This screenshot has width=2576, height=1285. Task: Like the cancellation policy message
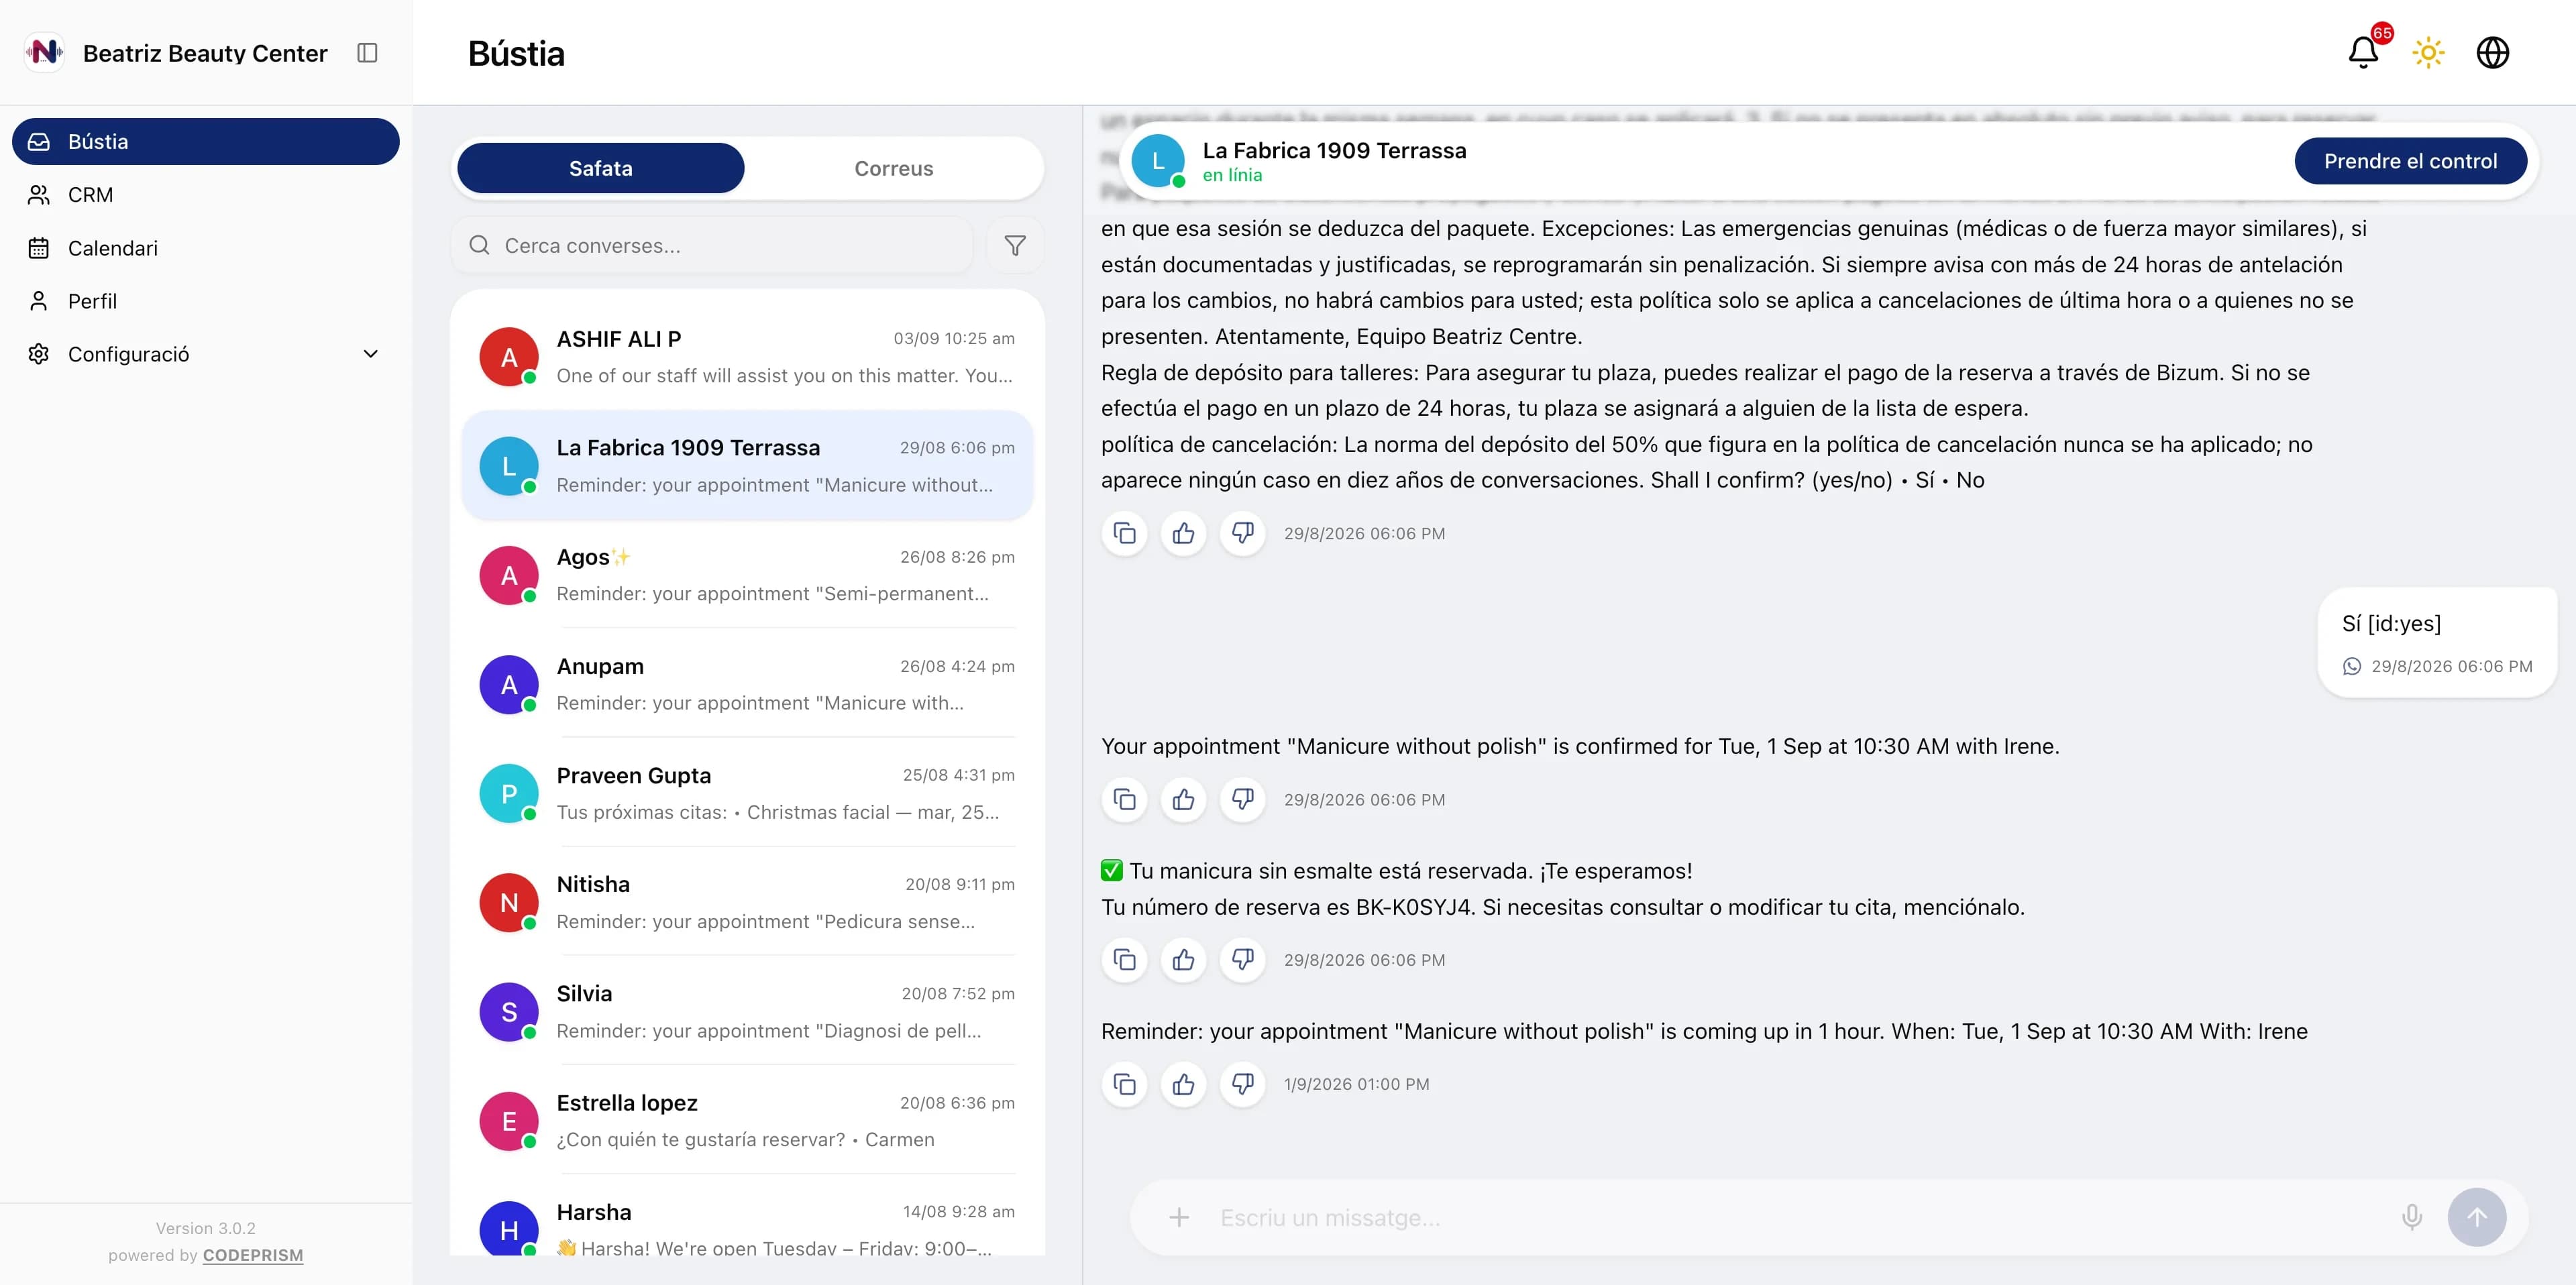(1184, 533)
